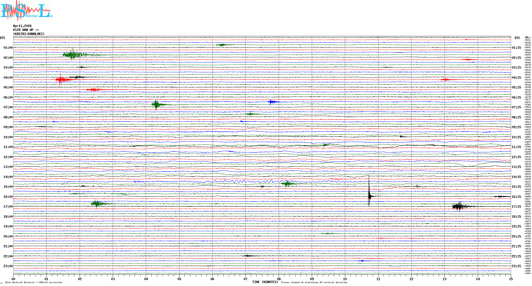Click the 20:15 hour label on right
Image resolution: width=532 pixels, height=286 pixels.
[x=516, y=236]
